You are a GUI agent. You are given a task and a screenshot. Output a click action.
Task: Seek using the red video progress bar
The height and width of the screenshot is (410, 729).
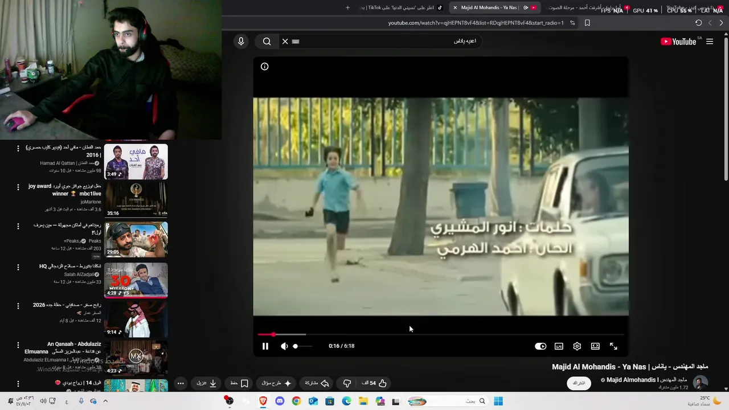tap(441, 334)
